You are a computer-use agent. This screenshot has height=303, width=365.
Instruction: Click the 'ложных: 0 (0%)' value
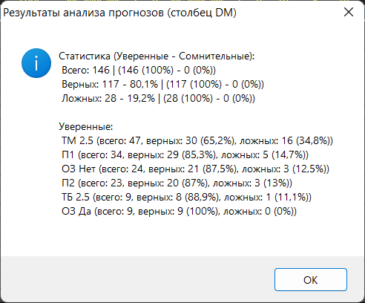click(x=260, y=212)
